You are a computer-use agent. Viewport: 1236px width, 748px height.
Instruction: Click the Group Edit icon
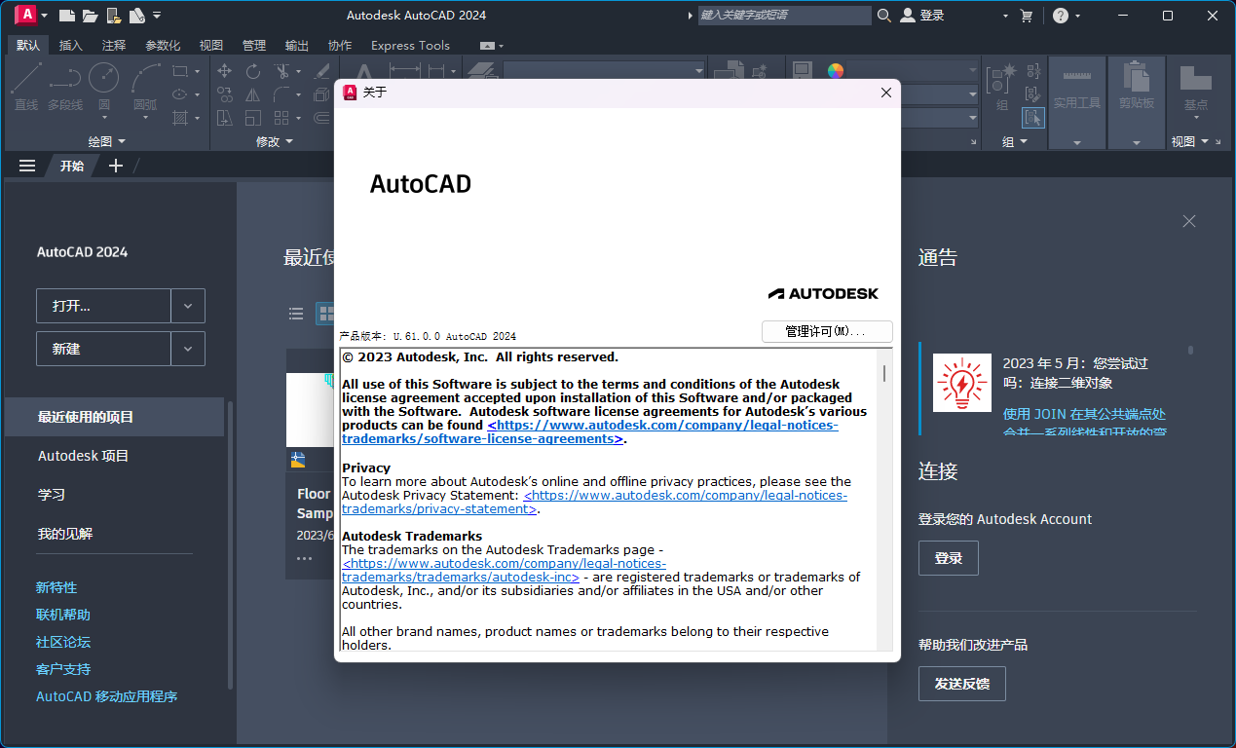[1034, 94]
